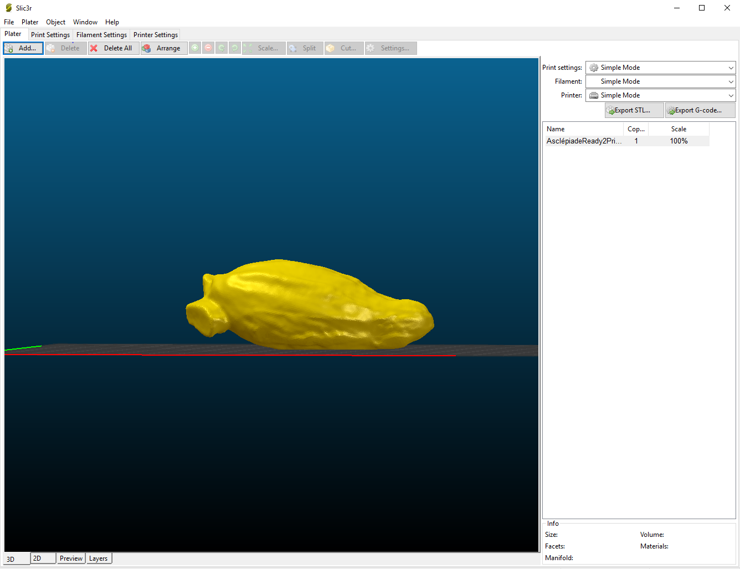Switch to the Printer Settings tab
740x569 pixels.
coord(156,35)
